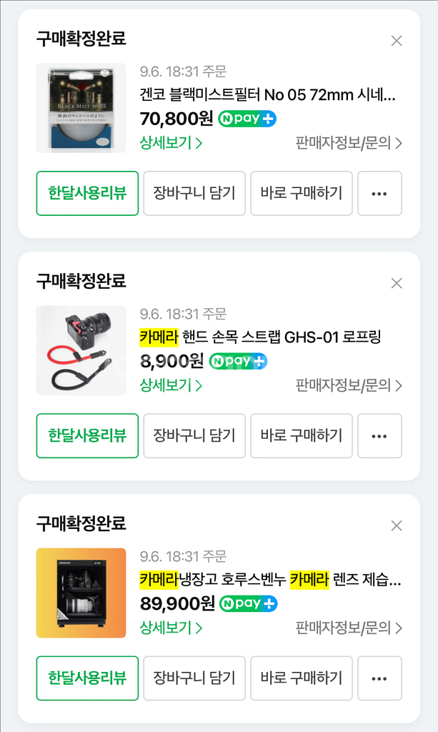
Task: Dismiss the Kenko Black Mist filter order card
Action: pyautogui.click(x=397, y=41)
